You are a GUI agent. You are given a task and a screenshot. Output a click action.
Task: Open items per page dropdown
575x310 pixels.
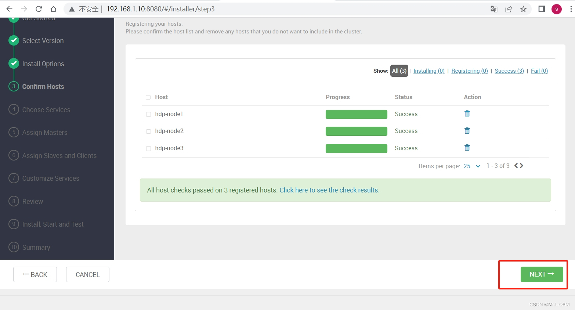coord(472,166)
